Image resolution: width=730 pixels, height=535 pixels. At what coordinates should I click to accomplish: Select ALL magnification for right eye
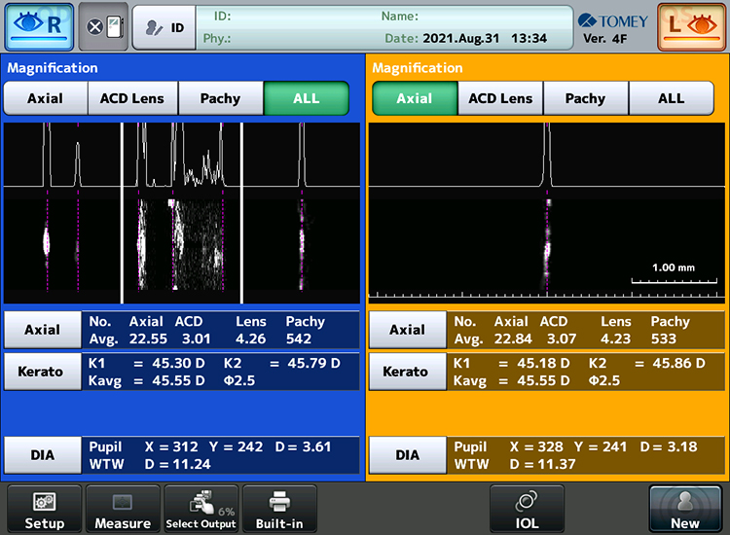pos(307,98)
